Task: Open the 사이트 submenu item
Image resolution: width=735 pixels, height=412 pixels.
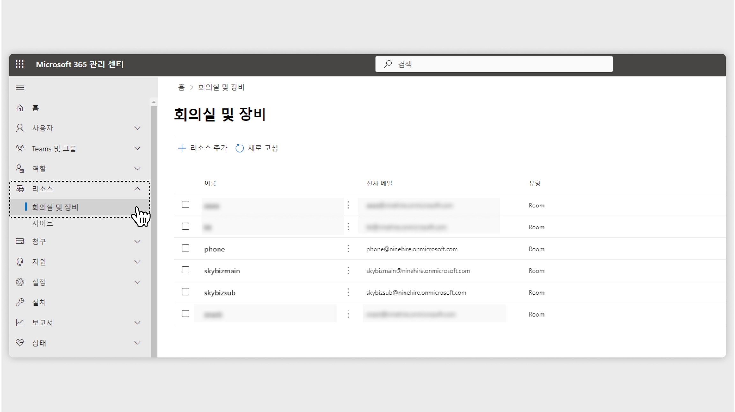Action: 42,223
